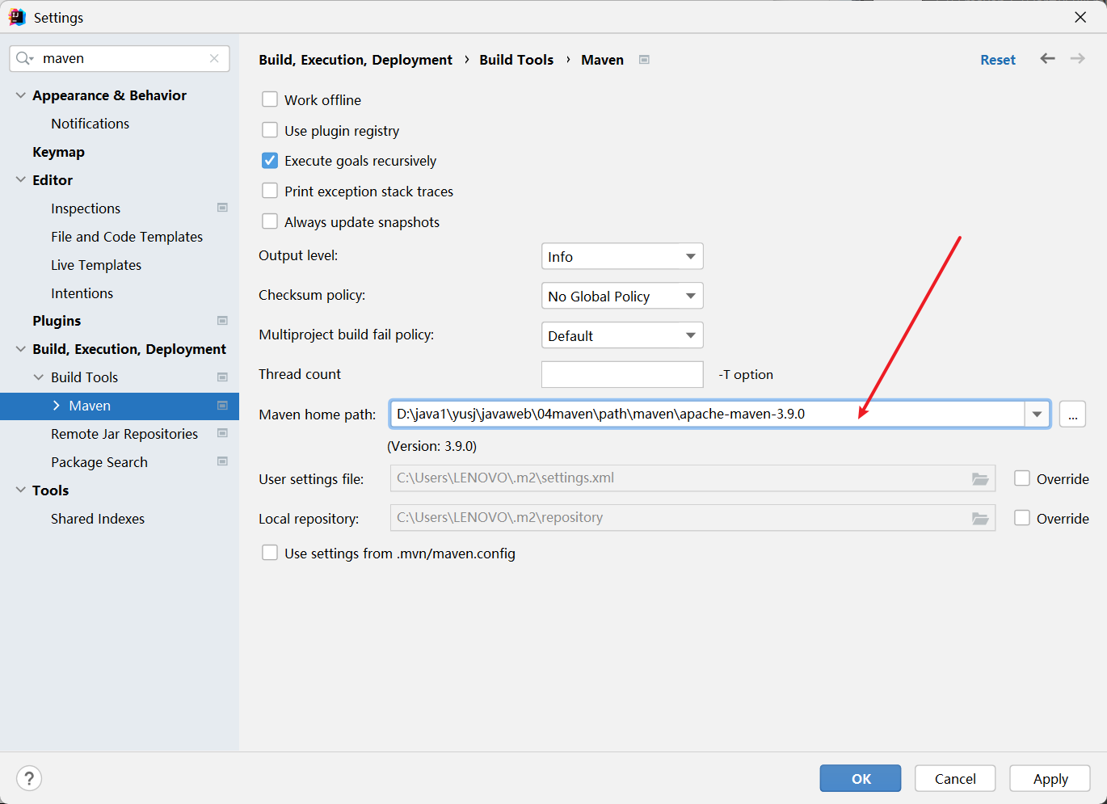Collapse the Tools section

21,490
